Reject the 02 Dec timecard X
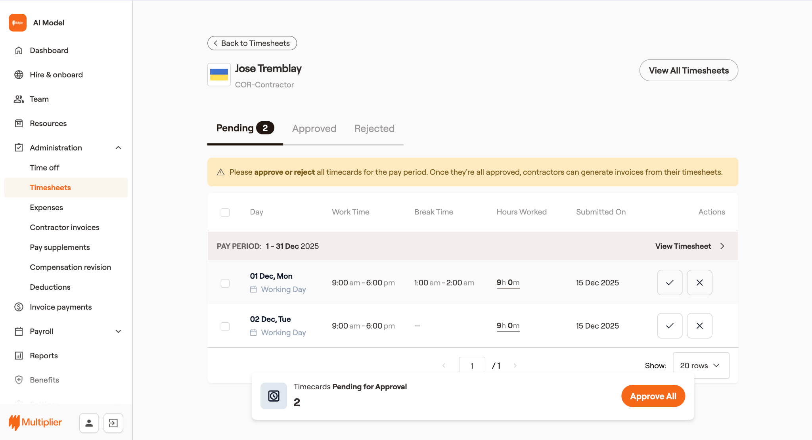Viewport: 812px width, 440px height. point(699,326)
